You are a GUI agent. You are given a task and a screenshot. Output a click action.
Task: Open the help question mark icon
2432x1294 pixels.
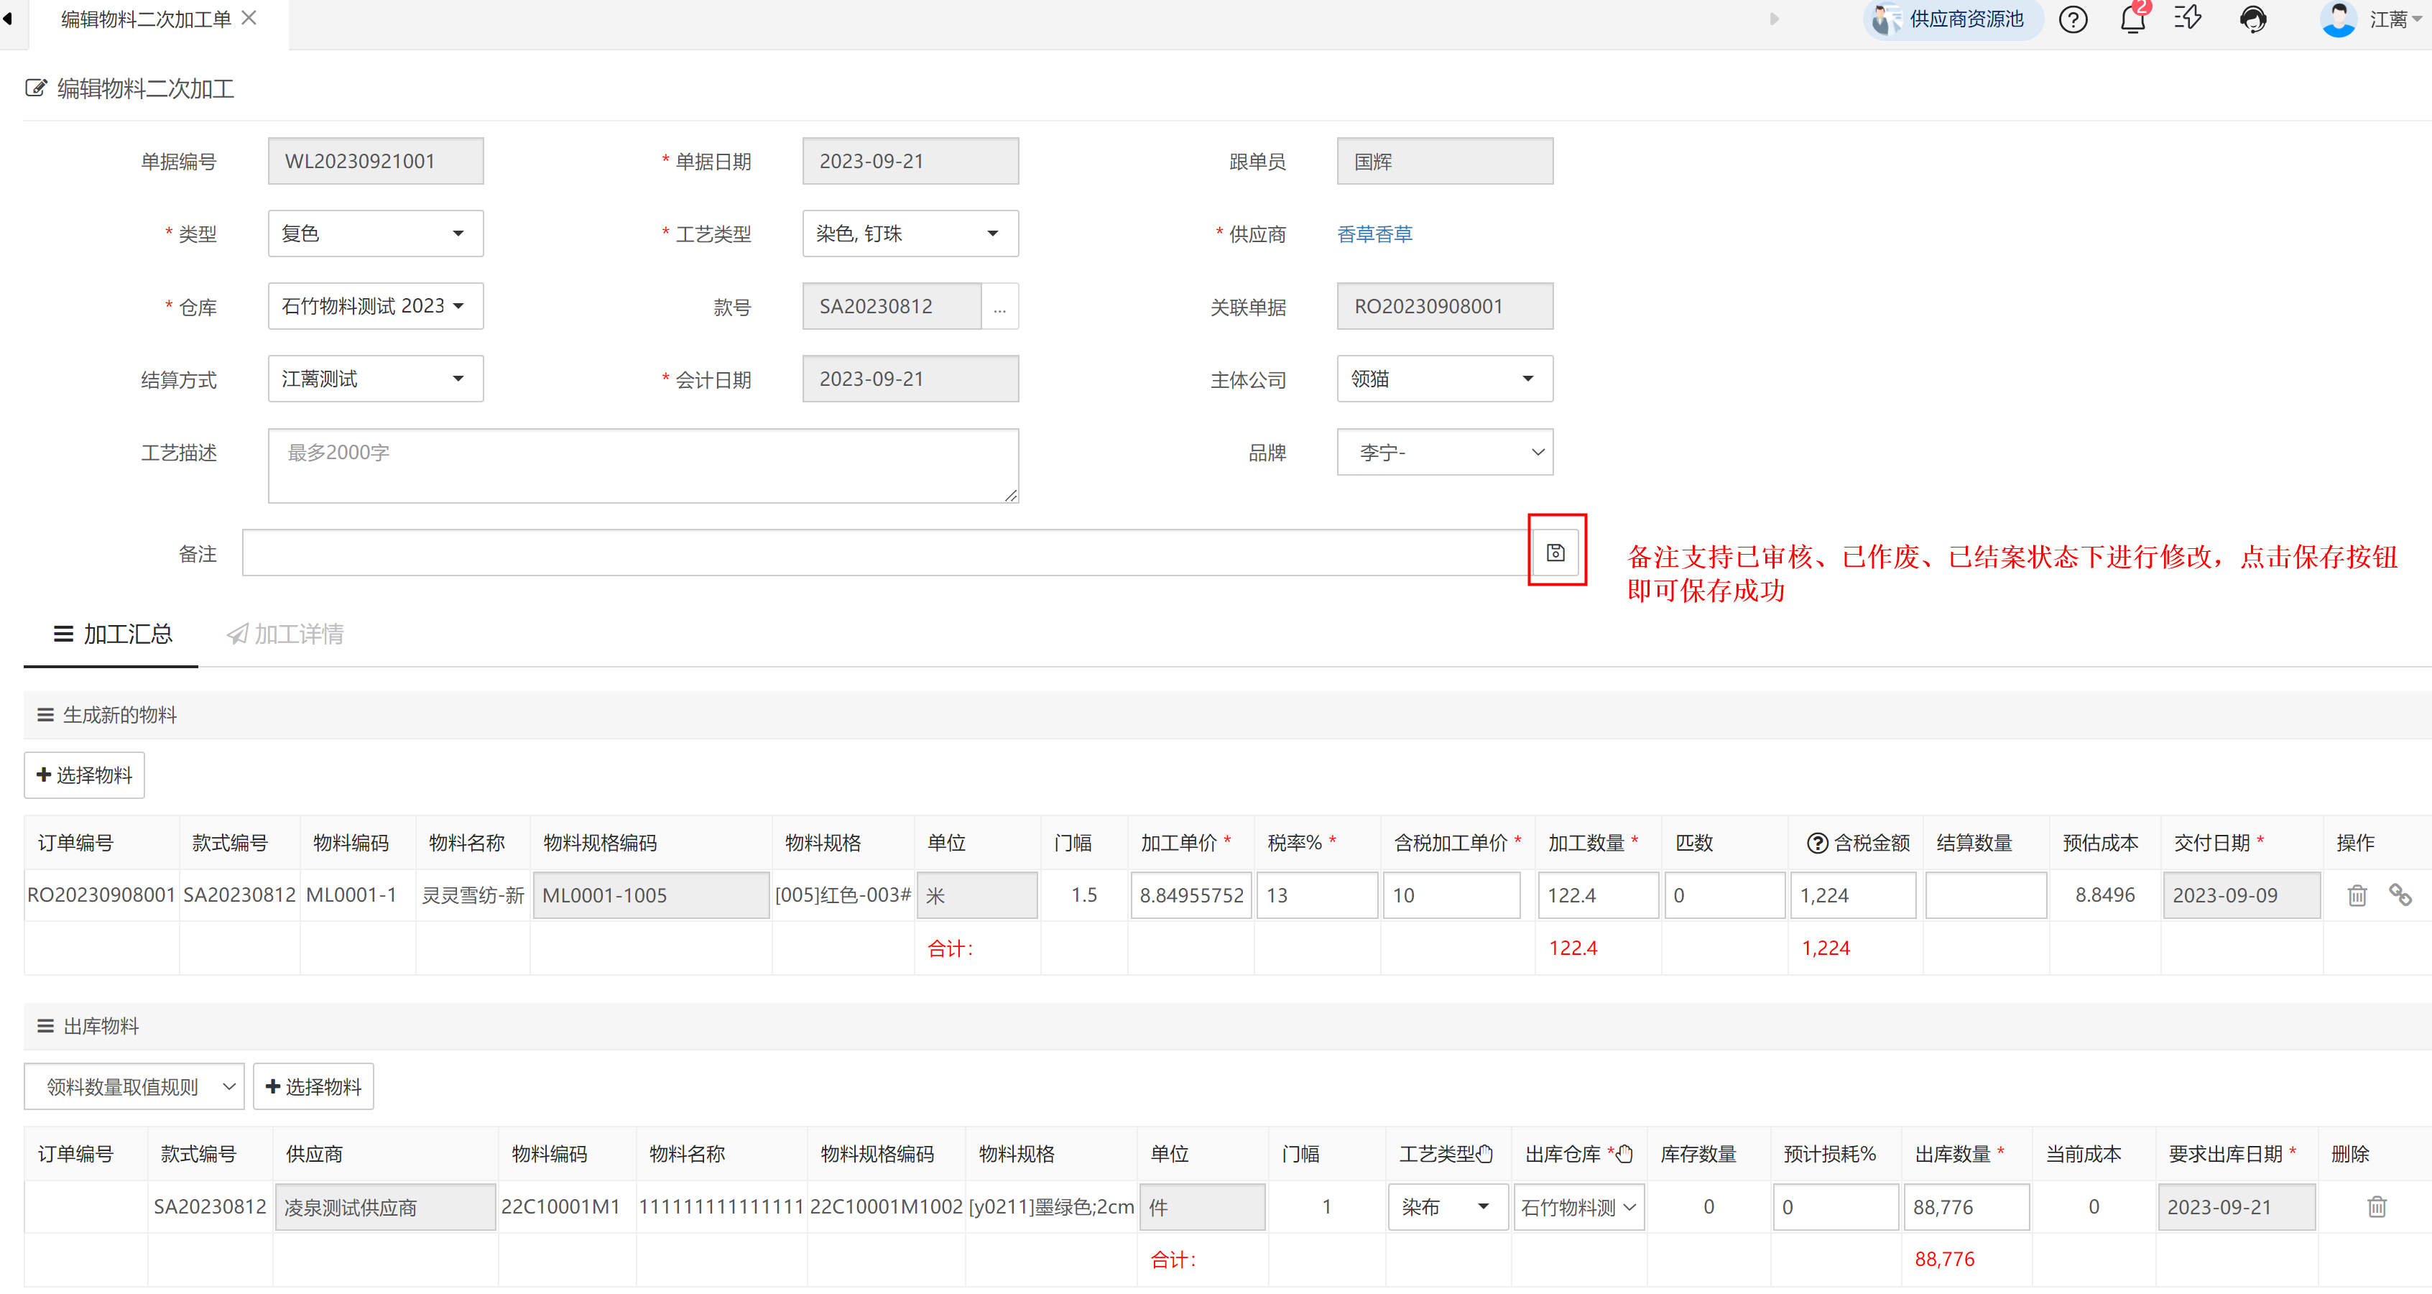click(2072, 19)
